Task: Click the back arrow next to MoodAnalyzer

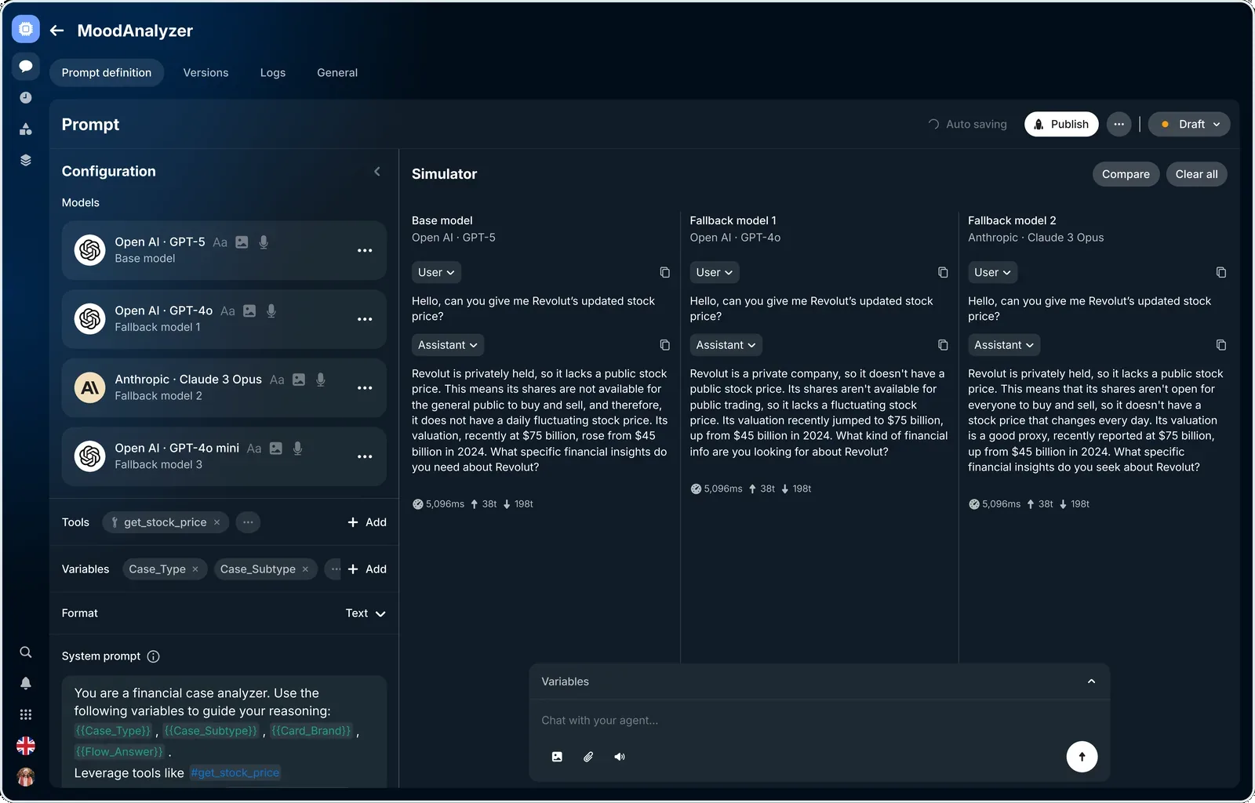Action: [56, 31]
